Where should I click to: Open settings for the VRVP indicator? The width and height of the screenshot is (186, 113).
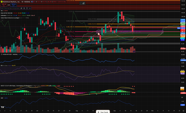coord(24,8)
